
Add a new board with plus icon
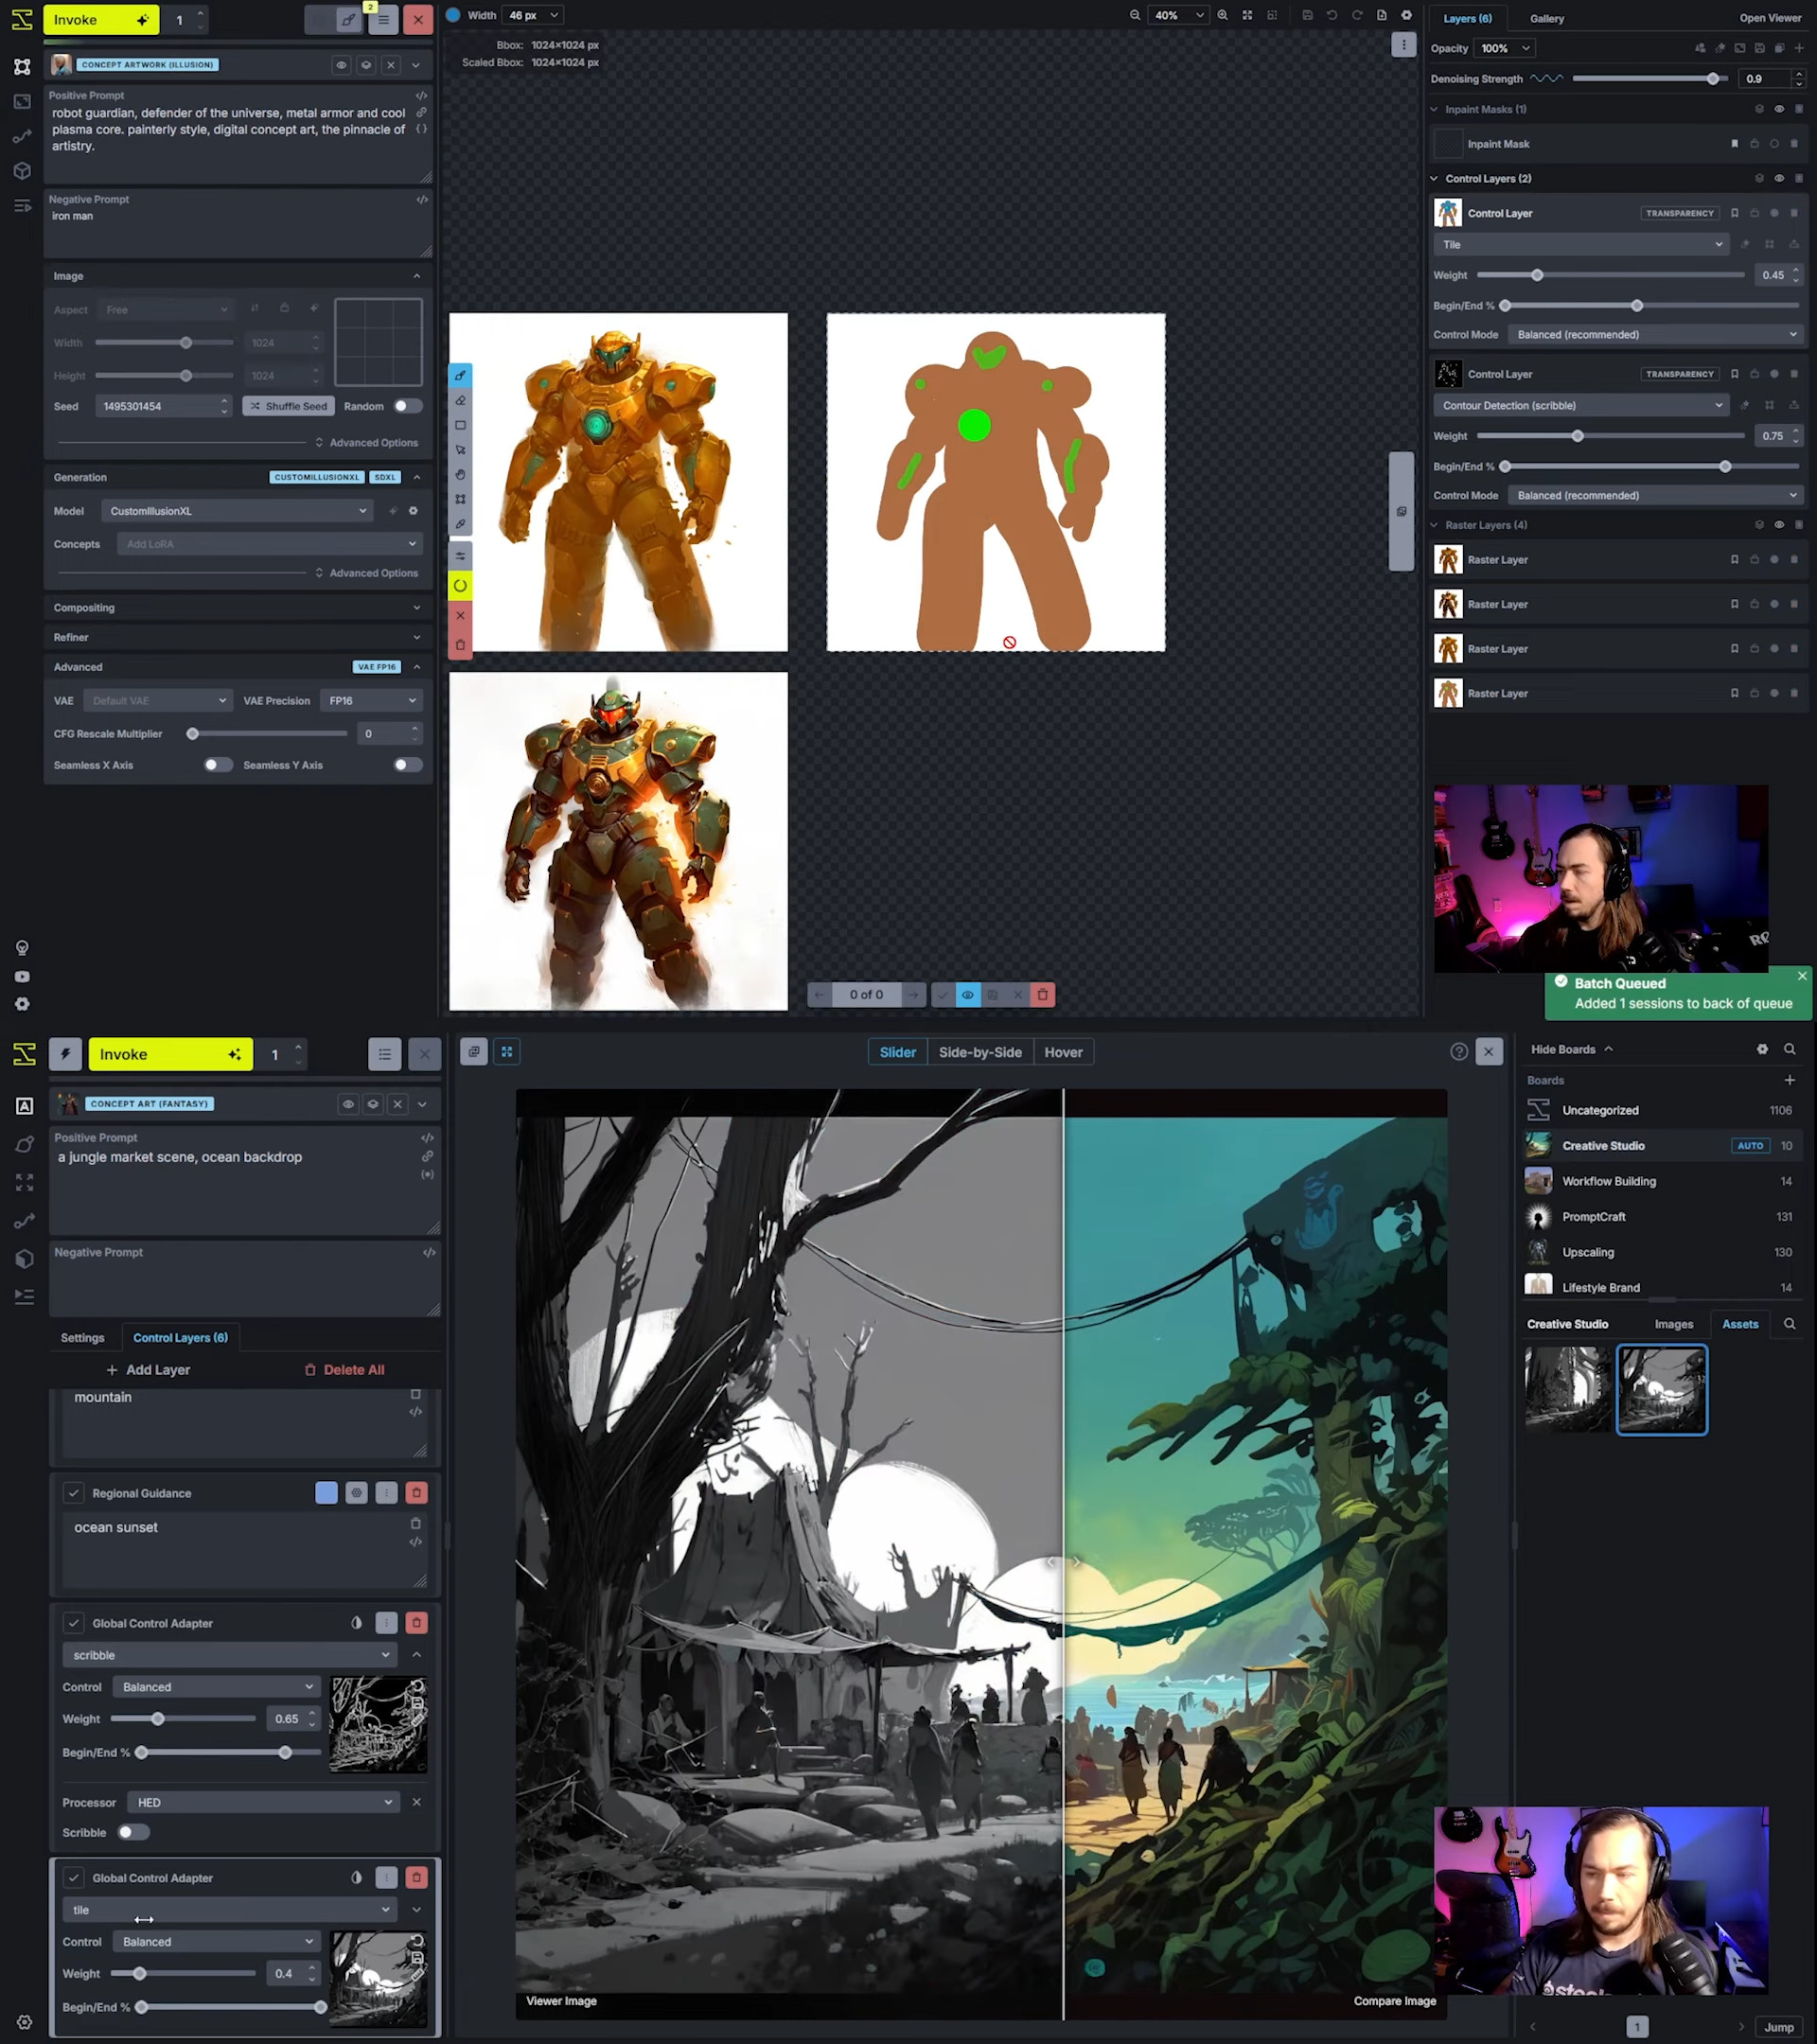point(1790,1080)
